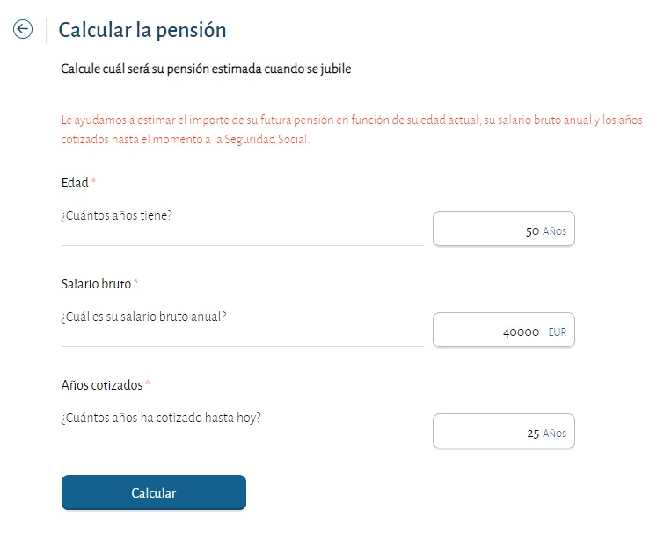Click the 'Años' unit in the age field
The width and height of the screenshot is (664, 554).
pos(555,231)
